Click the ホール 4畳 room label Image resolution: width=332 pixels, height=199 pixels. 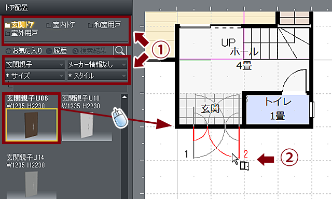coord(244,58)
